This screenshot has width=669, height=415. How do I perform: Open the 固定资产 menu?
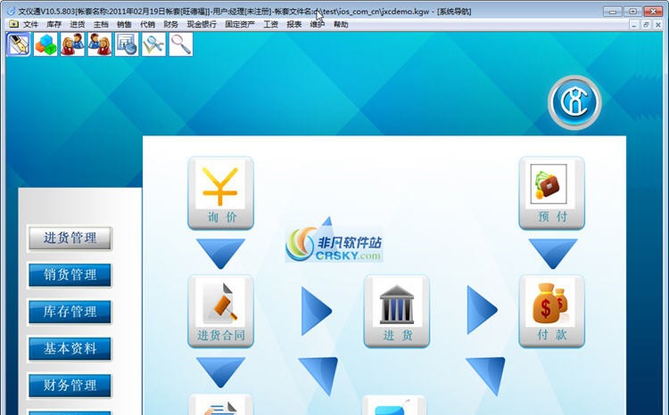240,24
